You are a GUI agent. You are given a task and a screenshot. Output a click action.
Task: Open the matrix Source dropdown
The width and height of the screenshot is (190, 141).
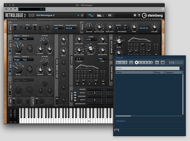[x=95, y=89]
